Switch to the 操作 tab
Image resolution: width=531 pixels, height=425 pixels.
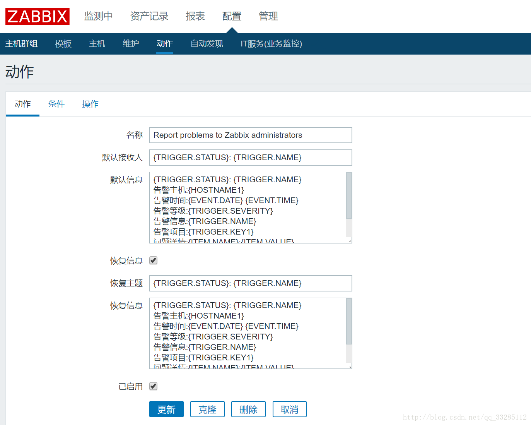90,104
